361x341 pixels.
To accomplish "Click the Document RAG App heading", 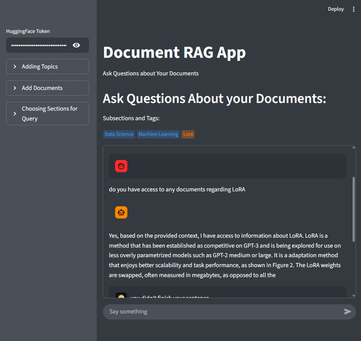I will pos(174,52).
